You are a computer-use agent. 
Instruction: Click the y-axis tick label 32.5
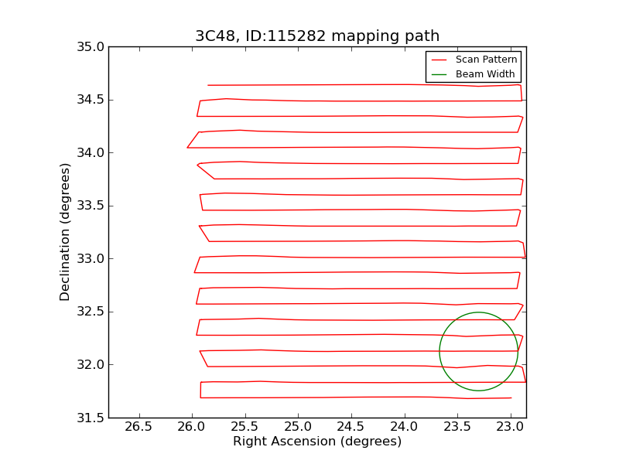click(91, 312)
